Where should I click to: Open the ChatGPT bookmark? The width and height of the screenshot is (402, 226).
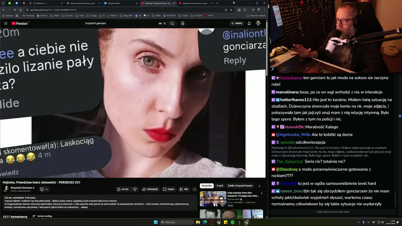(42, 15)
